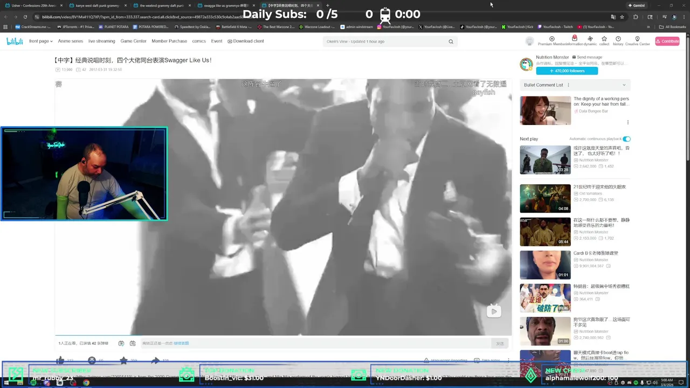This screenshot has height=388, width=690.
Task: Switch to swagga like us grammys tab
Action: [x=225, y=5]
